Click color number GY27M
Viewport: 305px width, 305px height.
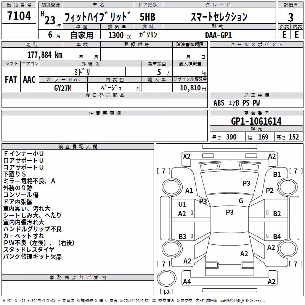click(x=63, y=88)
